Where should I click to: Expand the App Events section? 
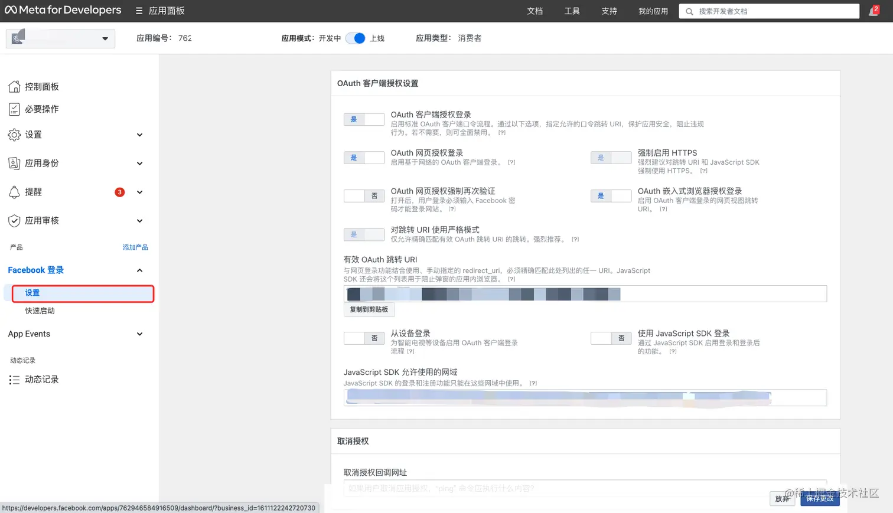[139, 334]
